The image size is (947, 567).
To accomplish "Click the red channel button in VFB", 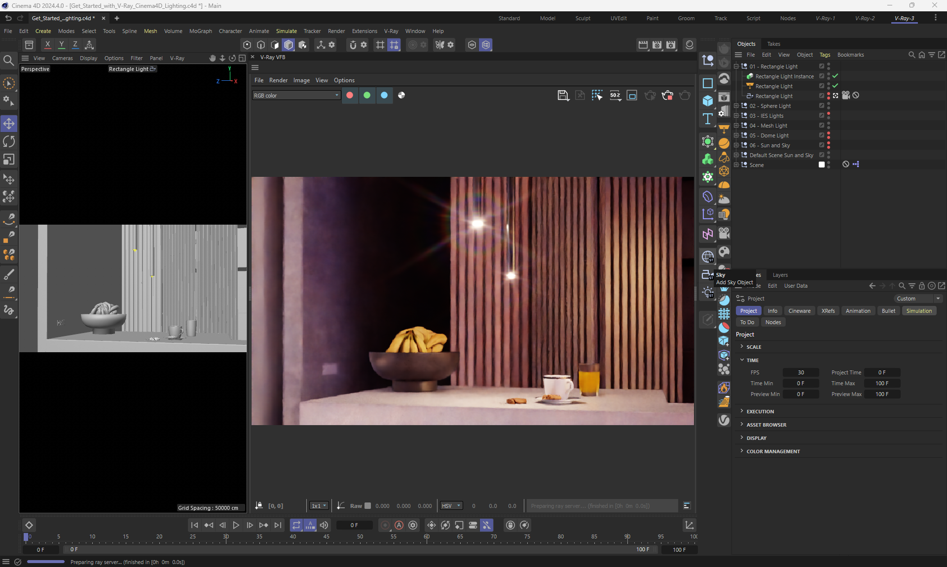I will pyautogui.click(x=350, y=96).
